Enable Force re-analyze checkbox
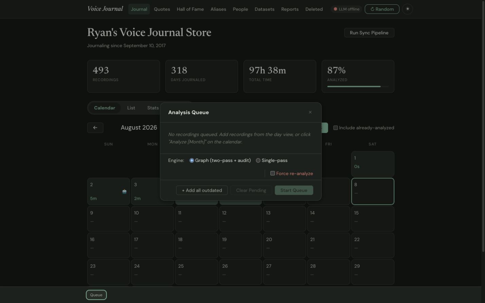 point(273,173)
